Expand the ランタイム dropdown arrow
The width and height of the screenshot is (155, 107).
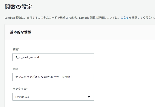[x=89, y=97]
